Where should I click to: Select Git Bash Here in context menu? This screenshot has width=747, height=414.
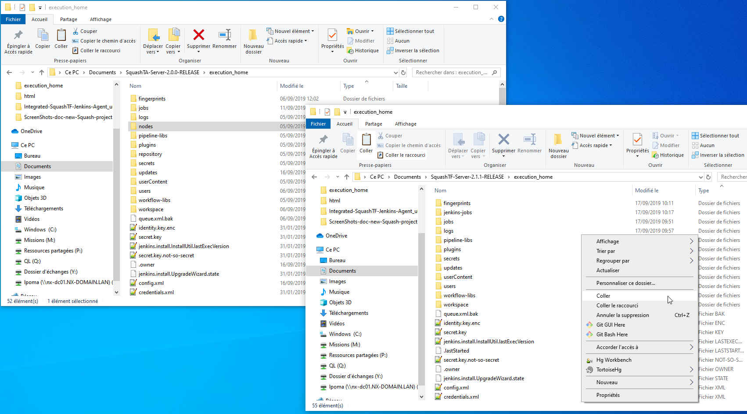point(639,335)
